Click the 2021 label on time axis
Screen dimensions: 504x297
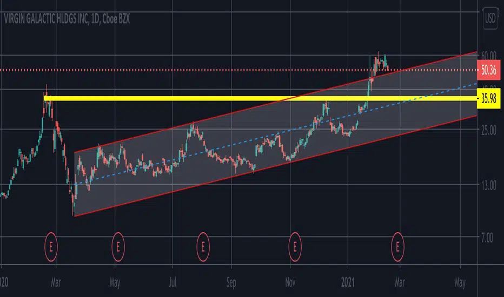pyautogui.click(x=348, y=282)
